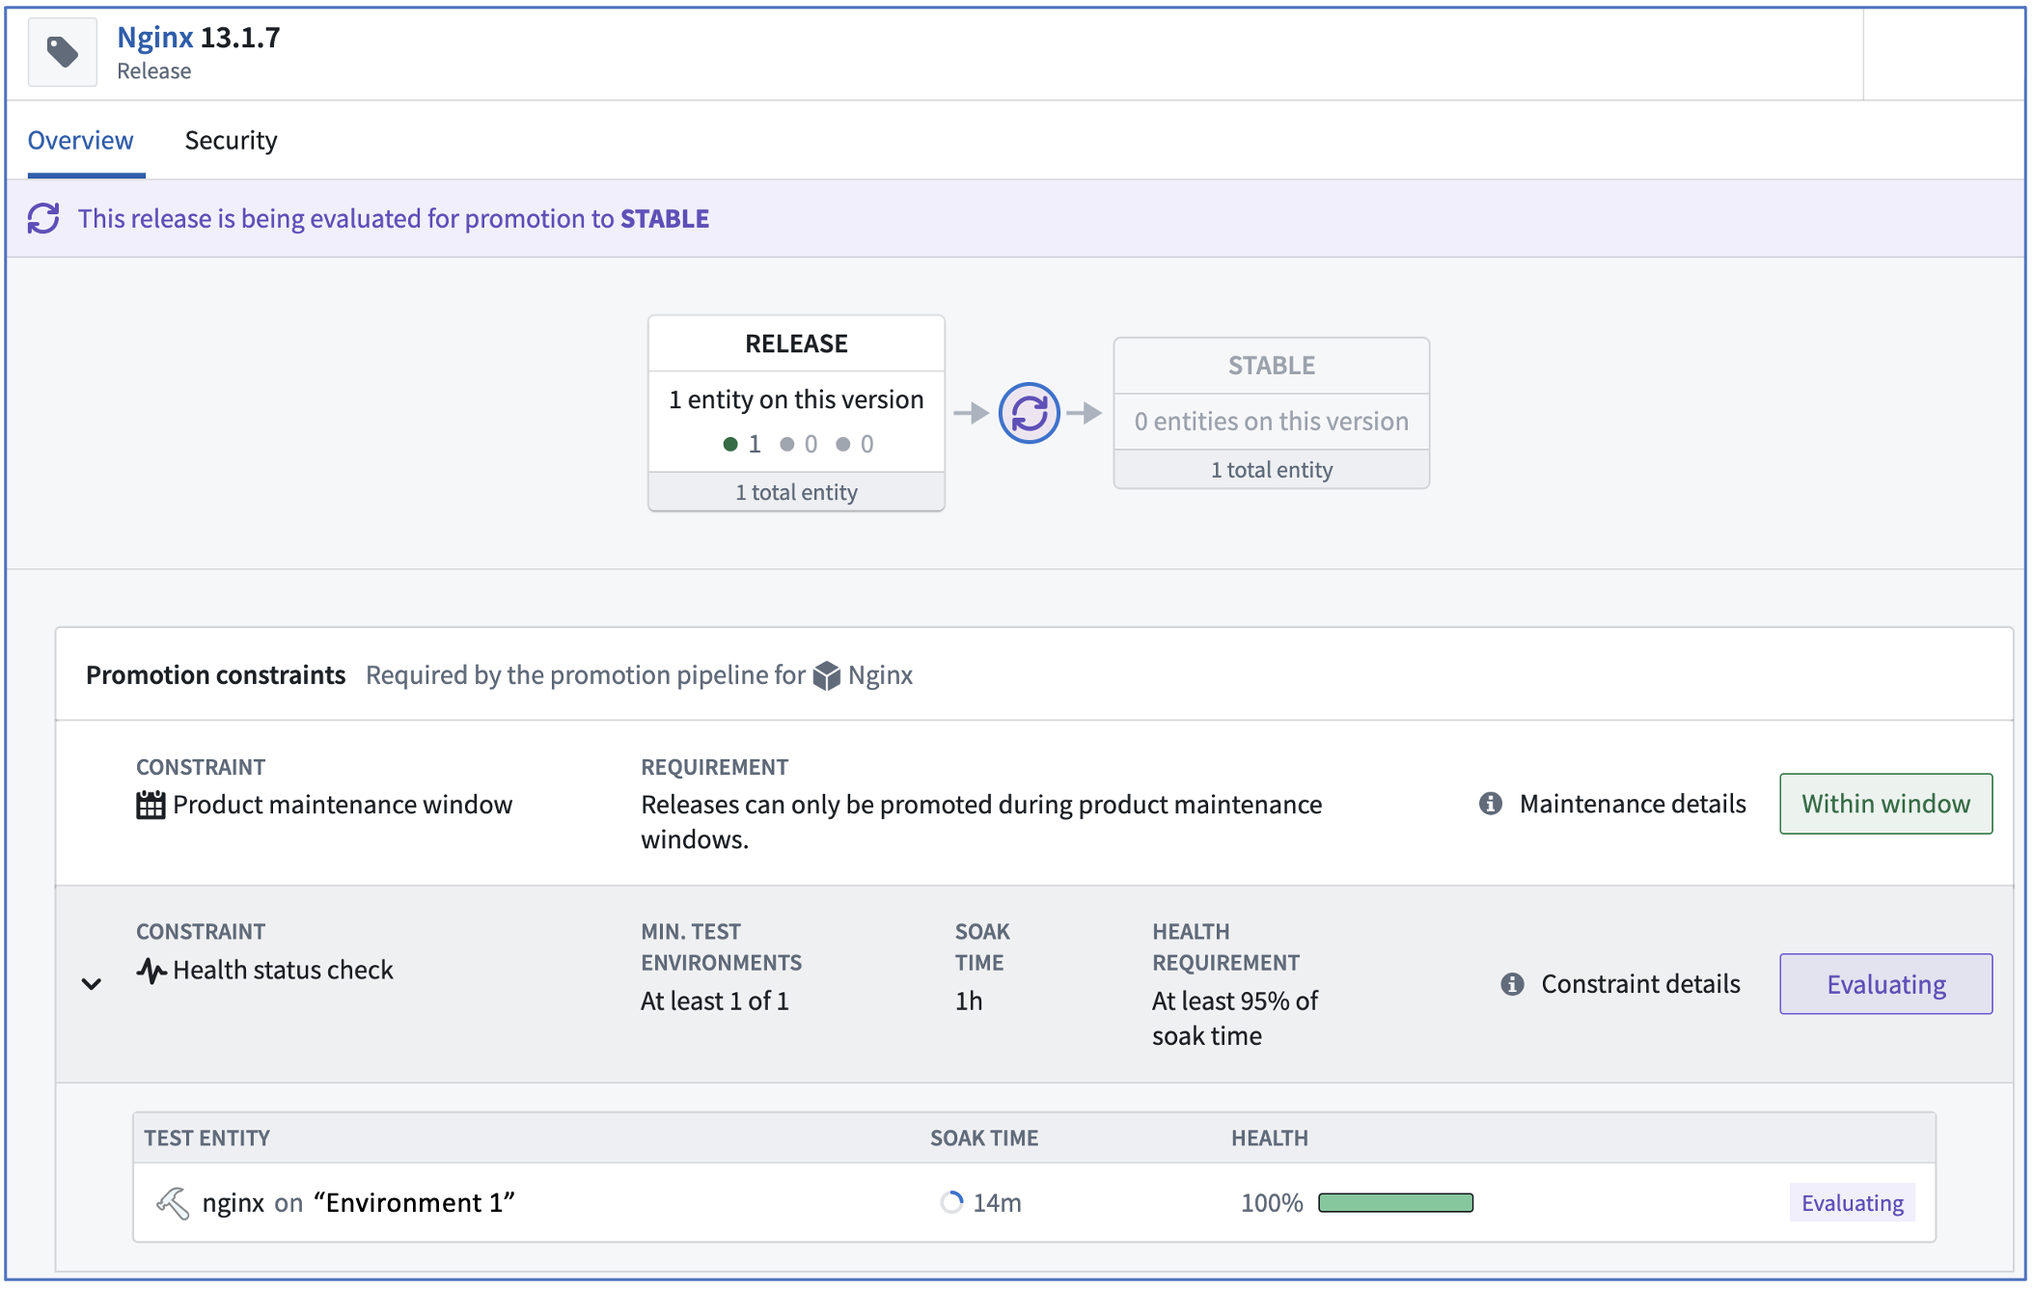Click the hammer icon for nginx entity
2034x1289 pixels.
(x=173, y=1203)
